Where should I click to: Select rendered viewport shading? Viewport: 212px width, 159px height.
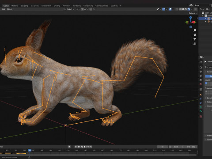[x=189, y=9]
